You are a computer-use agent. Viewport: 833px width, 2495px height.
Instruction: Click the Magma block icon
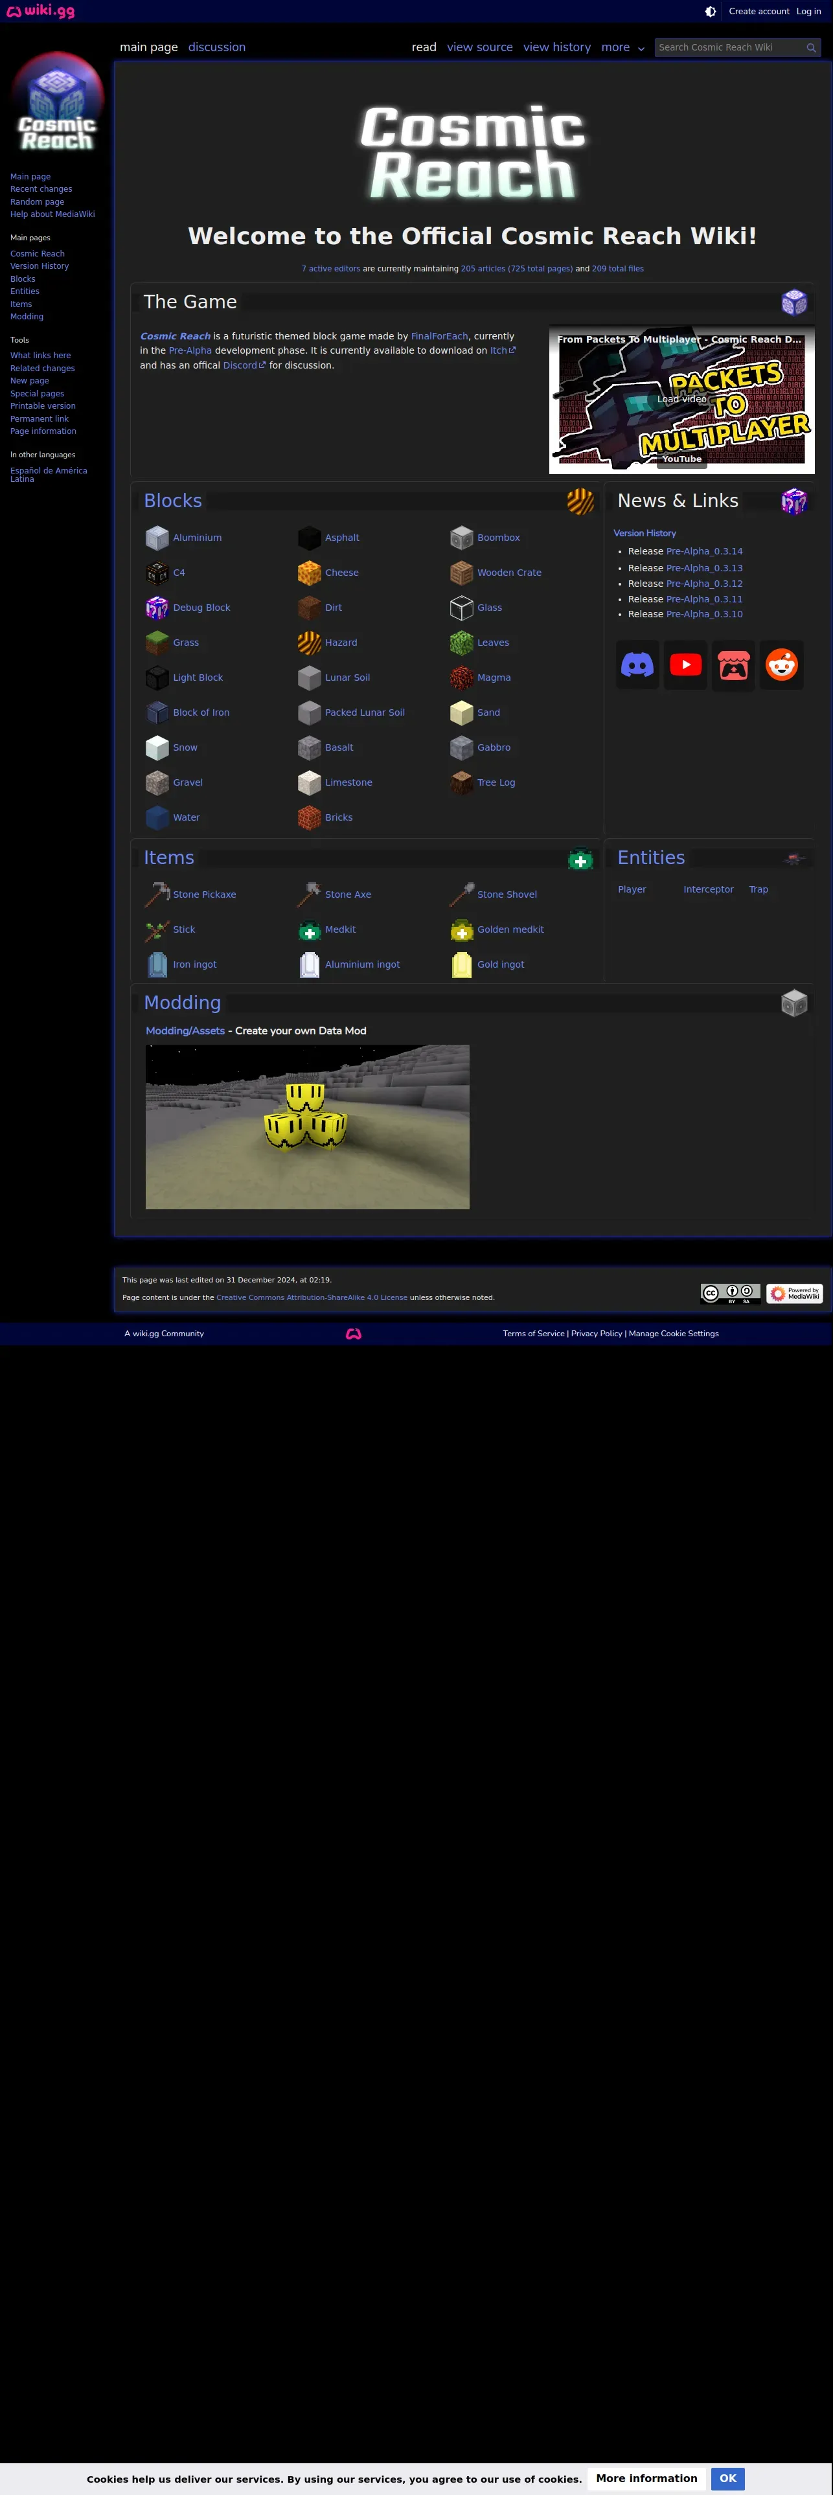pos(462,678)
